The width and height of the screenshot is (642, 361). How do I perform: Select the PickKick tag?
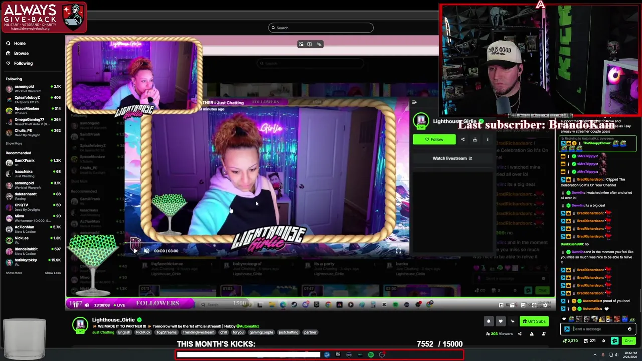(x=143, y=332)
